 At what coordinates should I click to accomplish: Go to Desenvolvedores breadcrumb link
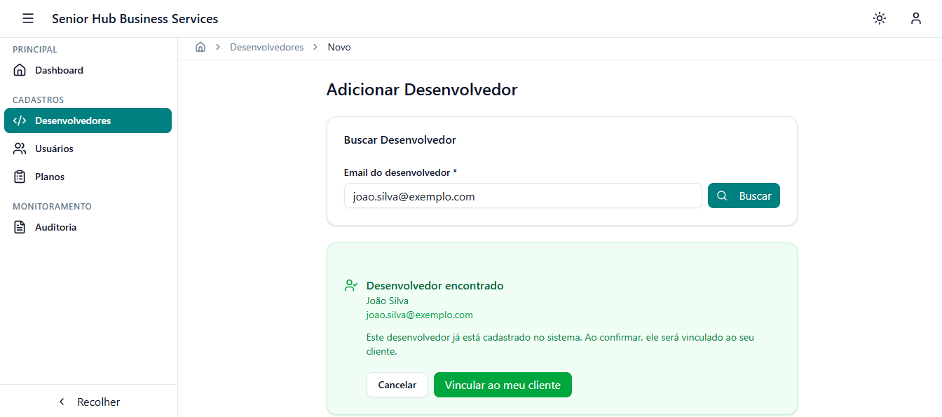pos(267,47)
